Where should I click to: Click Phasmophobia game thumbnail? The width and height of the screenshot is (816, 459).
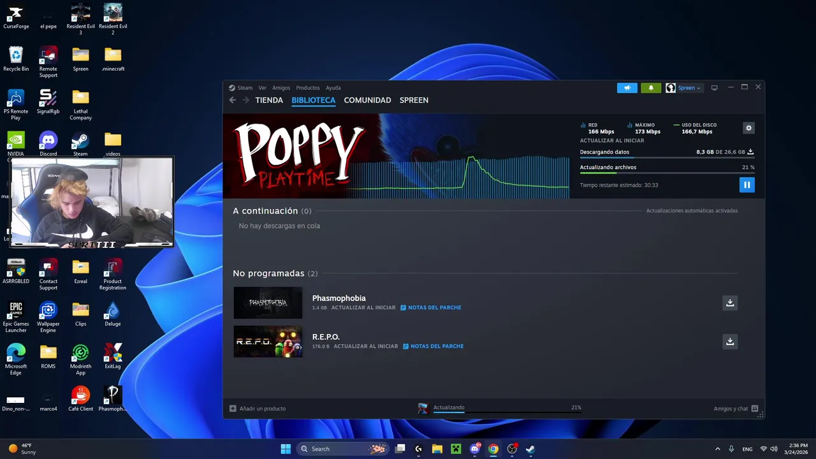[268, 303]
